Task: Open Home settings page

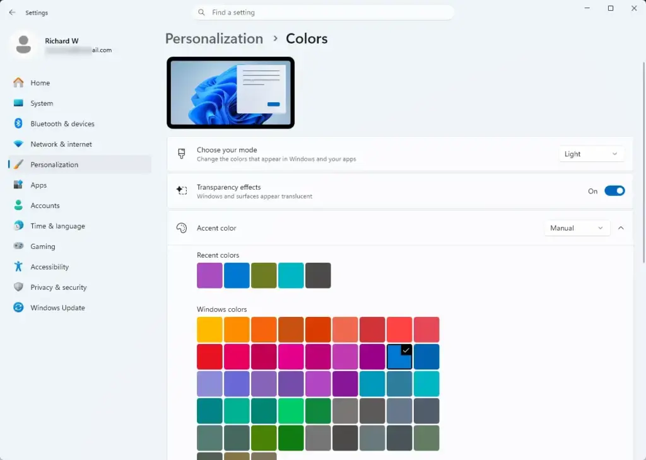Action: [x=80, y=83]
